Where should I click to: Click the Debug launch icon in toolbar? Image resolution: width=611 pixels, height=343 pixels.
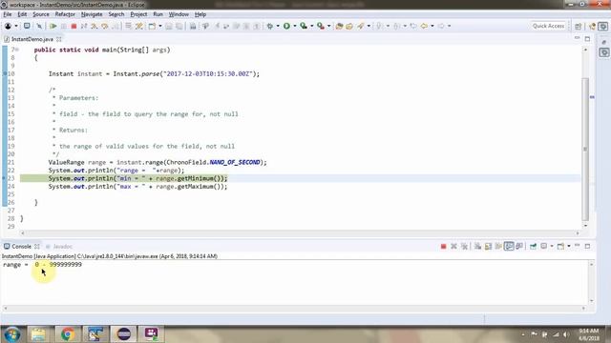(x=269, y=26)
